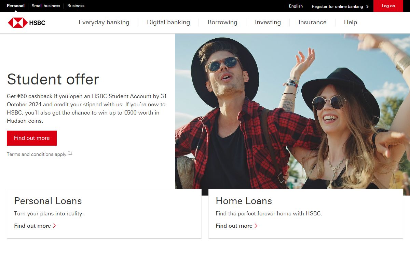Viewport: 410px width, 253px height.
Task: Click the red Log on button
Action: coord(388,6)
